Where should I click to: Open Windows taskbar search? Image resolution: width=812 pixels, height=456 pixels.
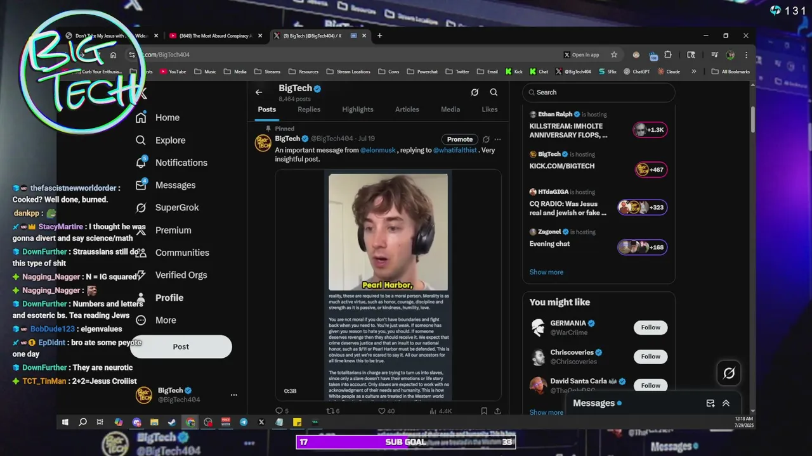coord(82,422)
